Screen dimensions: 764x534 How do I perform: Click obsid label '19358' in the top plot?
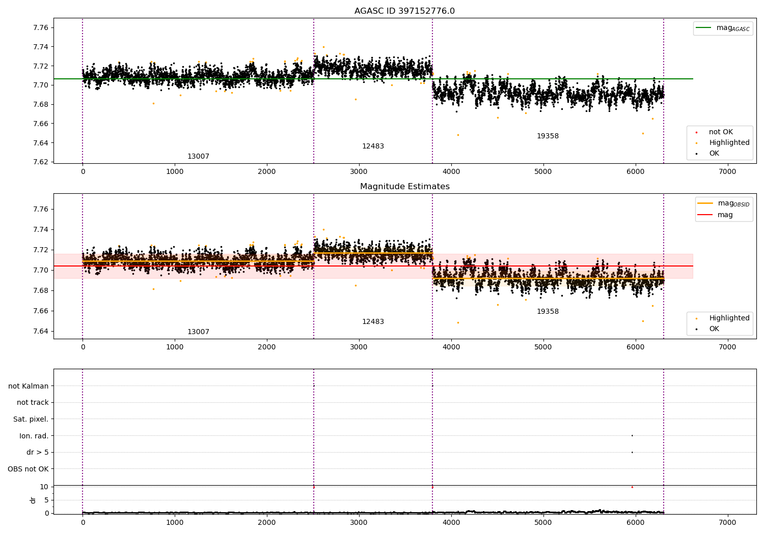pyautogui.click(x=548, y=136)
